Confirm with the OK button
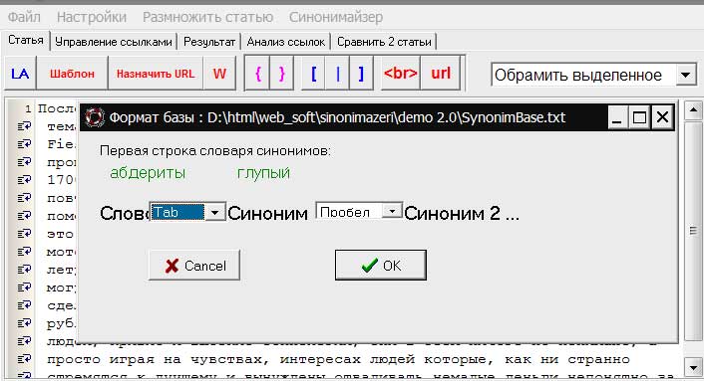The image size is (704, 381). point(381,266)
